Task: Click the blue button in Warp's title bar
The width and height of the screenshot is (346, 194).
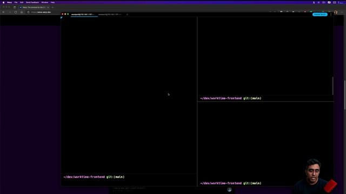Action: [320, 15]
